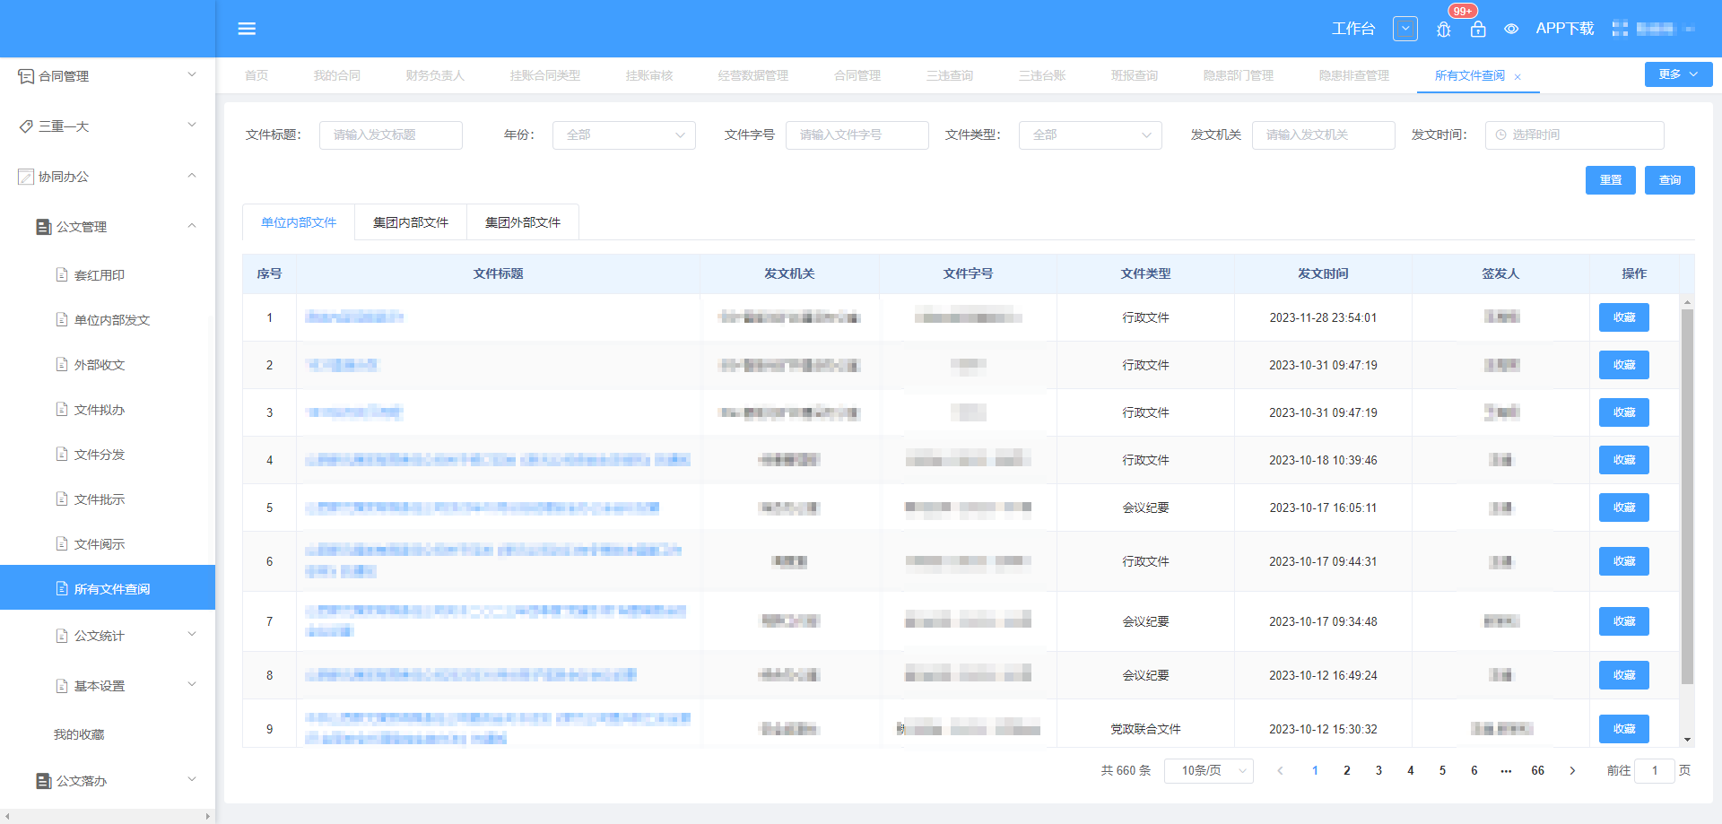
Task: Open the workbench dropdown arrow box
Action: coord(1405,29)
